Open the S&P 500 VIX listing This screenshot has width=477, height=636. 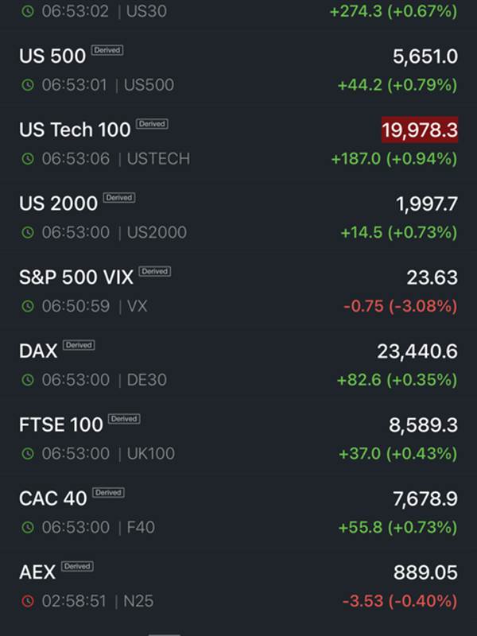[238, 291]
